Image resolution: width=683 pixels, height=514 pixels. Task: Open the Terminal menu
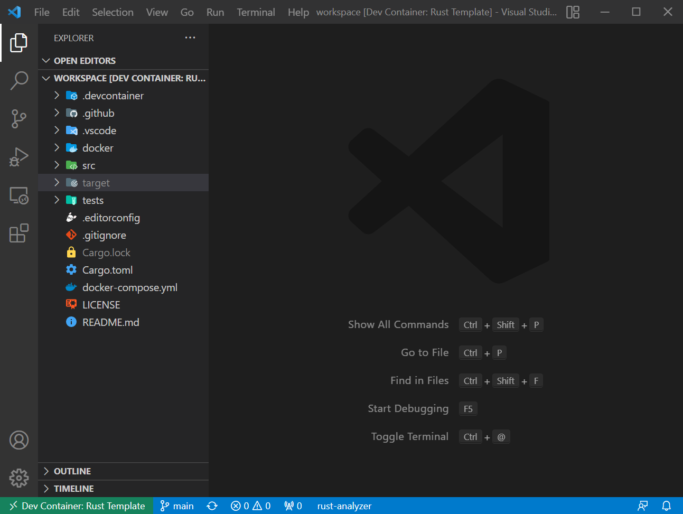tap(256, 12)
